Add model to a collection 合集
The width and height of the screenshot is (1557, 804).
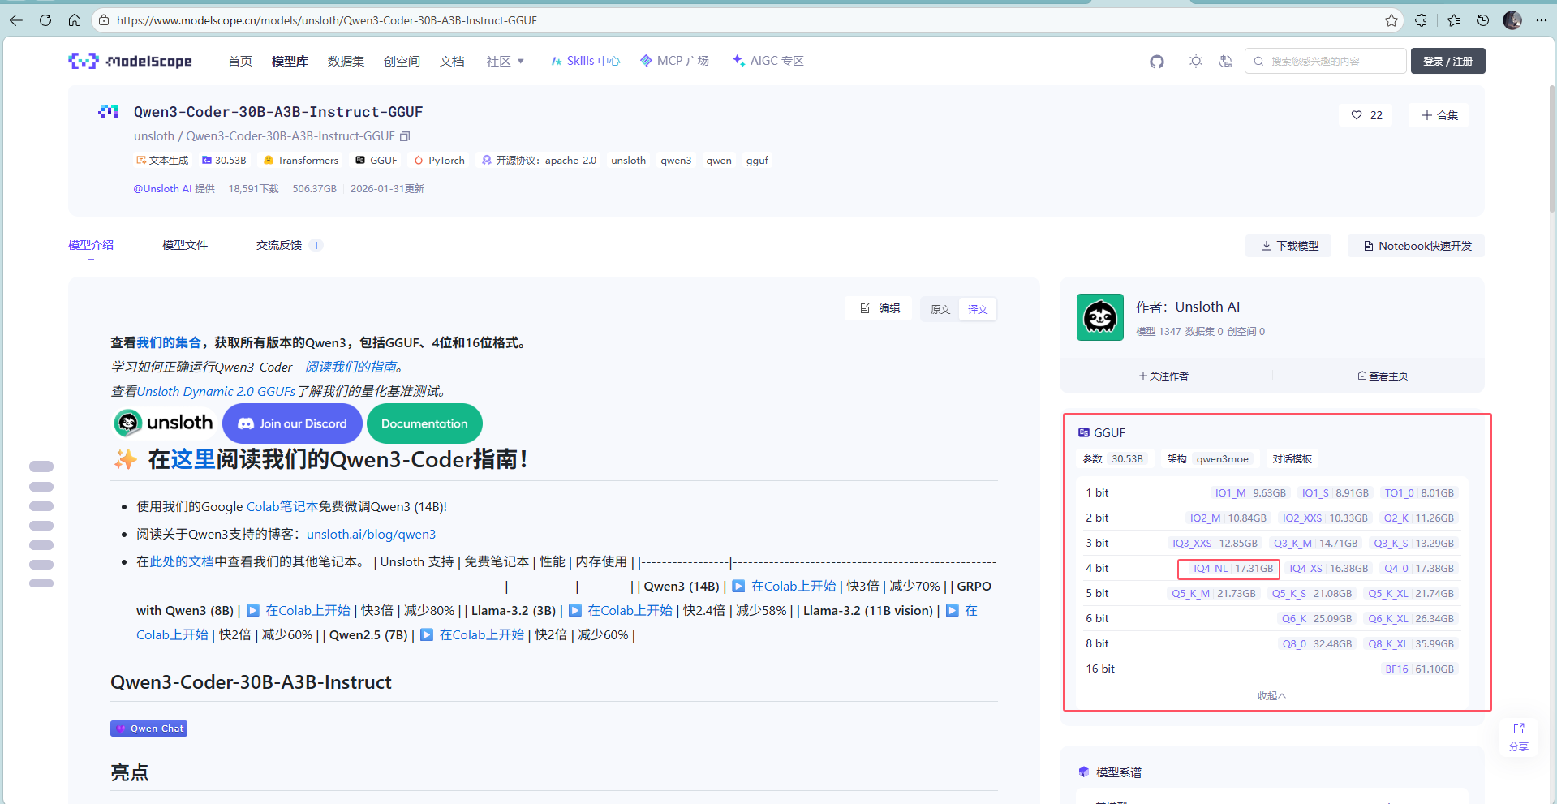tap(1439, 115)
